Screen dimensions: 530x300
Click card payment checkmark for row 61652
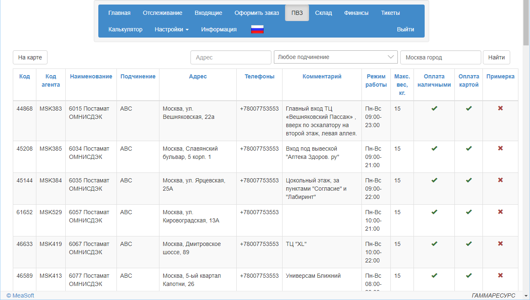[x=469, y=212]
